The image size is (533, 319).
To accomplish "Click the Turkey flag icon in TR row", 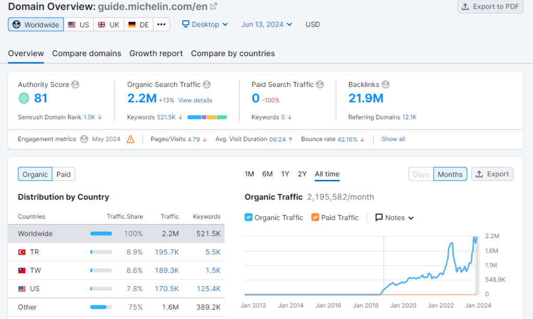I will click(x=22, y=252).
